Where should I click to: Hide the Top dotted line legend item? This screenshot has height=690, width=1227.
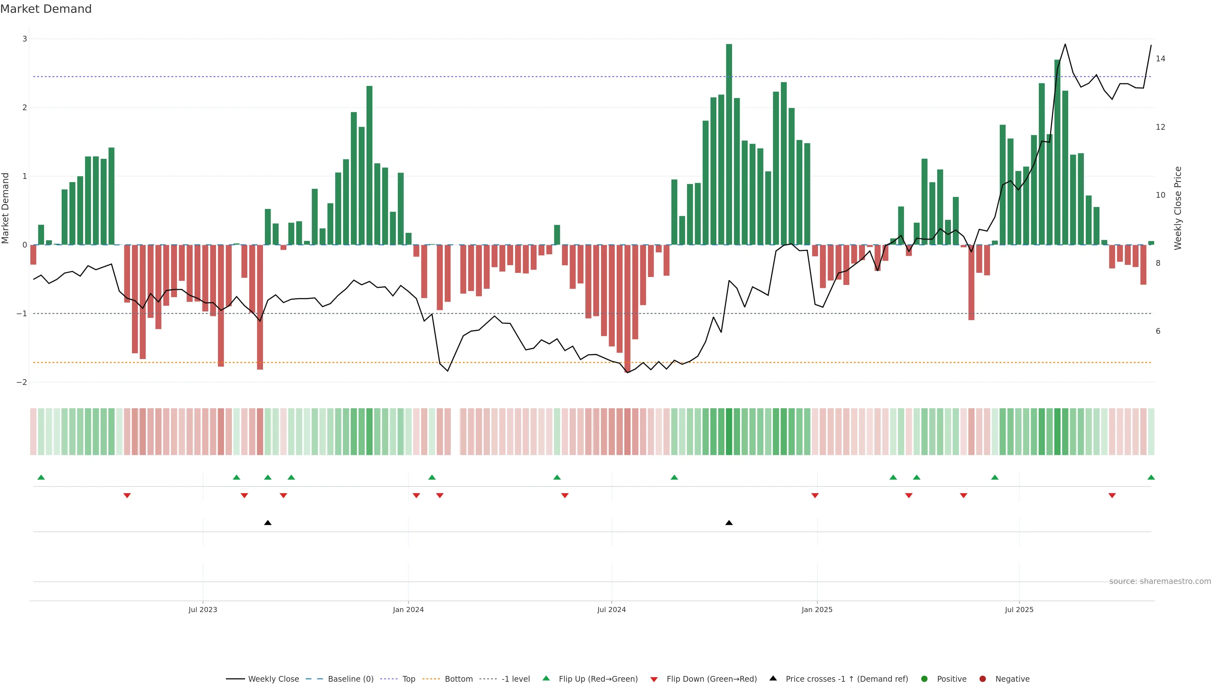click(408, 679)
